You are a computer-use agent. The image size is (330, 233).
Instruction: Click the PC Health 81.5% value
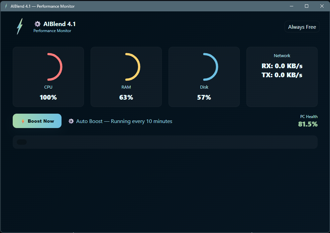pyautogui.click(x=308, y=124)
